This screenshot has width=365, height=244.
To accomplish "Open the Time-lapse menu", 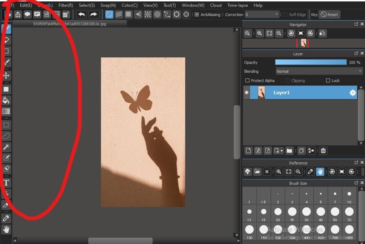I will click(x=238, y=5).
